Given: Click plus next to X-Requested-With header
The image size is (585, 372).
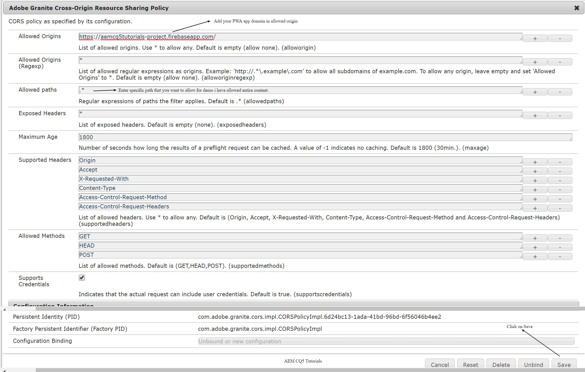Looking at the screenshot, I should tap(535, 181).
